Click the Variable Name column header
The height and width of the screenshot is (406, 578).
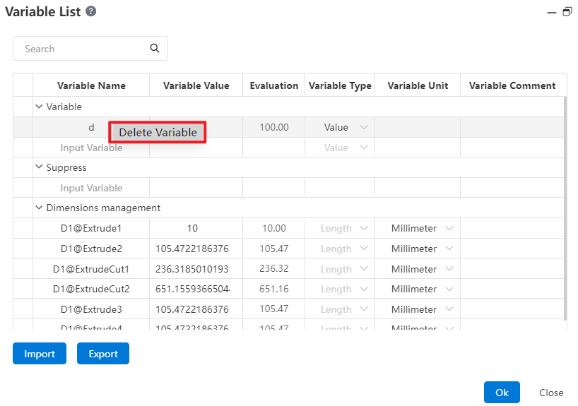pyautogui.click(x=91, y=85)
